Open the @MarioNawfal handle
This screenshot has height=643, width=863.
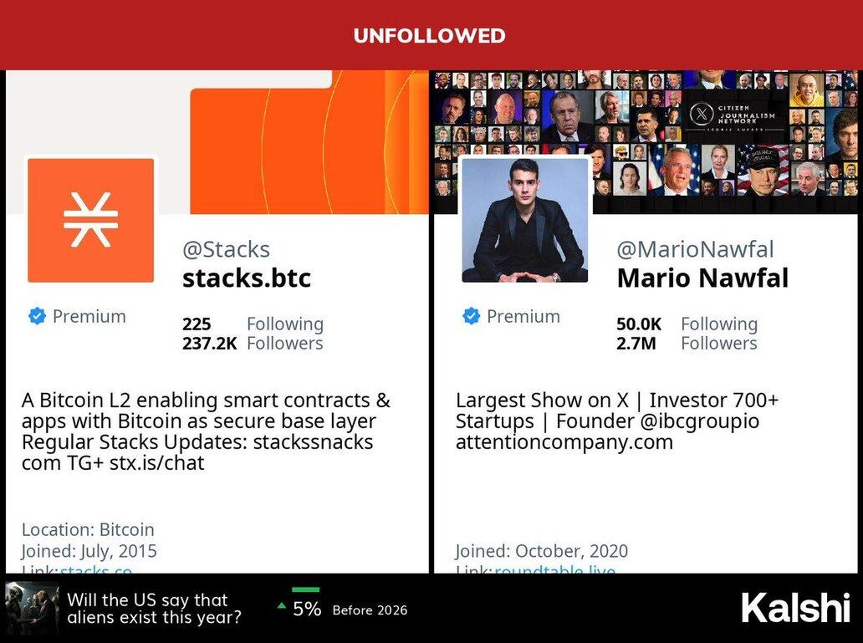(695, 249)
